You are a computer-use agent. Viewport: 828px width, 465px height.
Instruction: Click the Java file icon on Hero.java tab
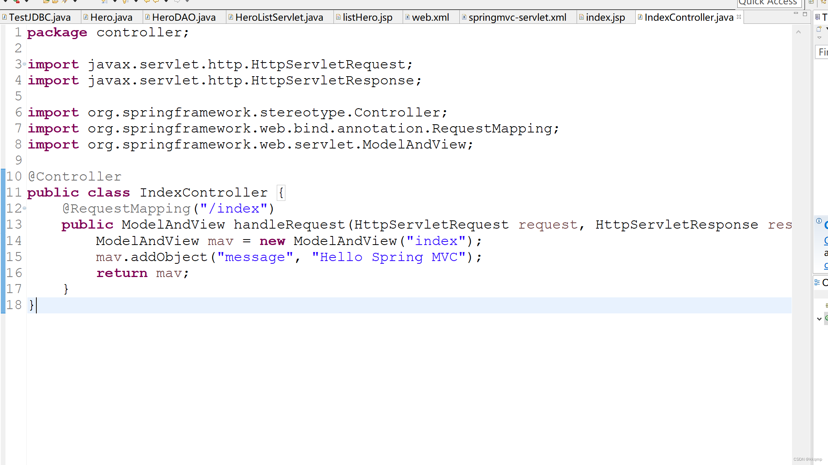[86, 17]
